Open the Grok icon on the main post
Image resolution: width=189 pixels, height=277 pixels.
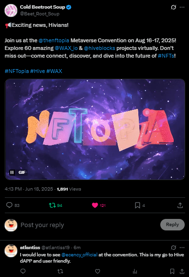(x=174, y=7)
